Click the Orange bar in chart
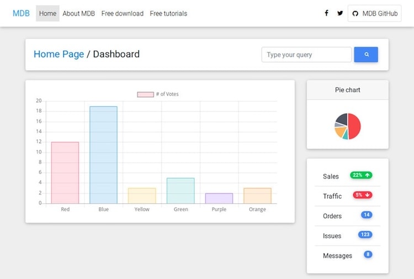414x279 pixels. pos(257,196)
